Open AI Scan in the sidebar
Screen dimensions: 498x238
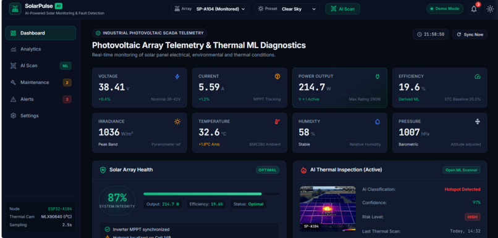point(41,65)
